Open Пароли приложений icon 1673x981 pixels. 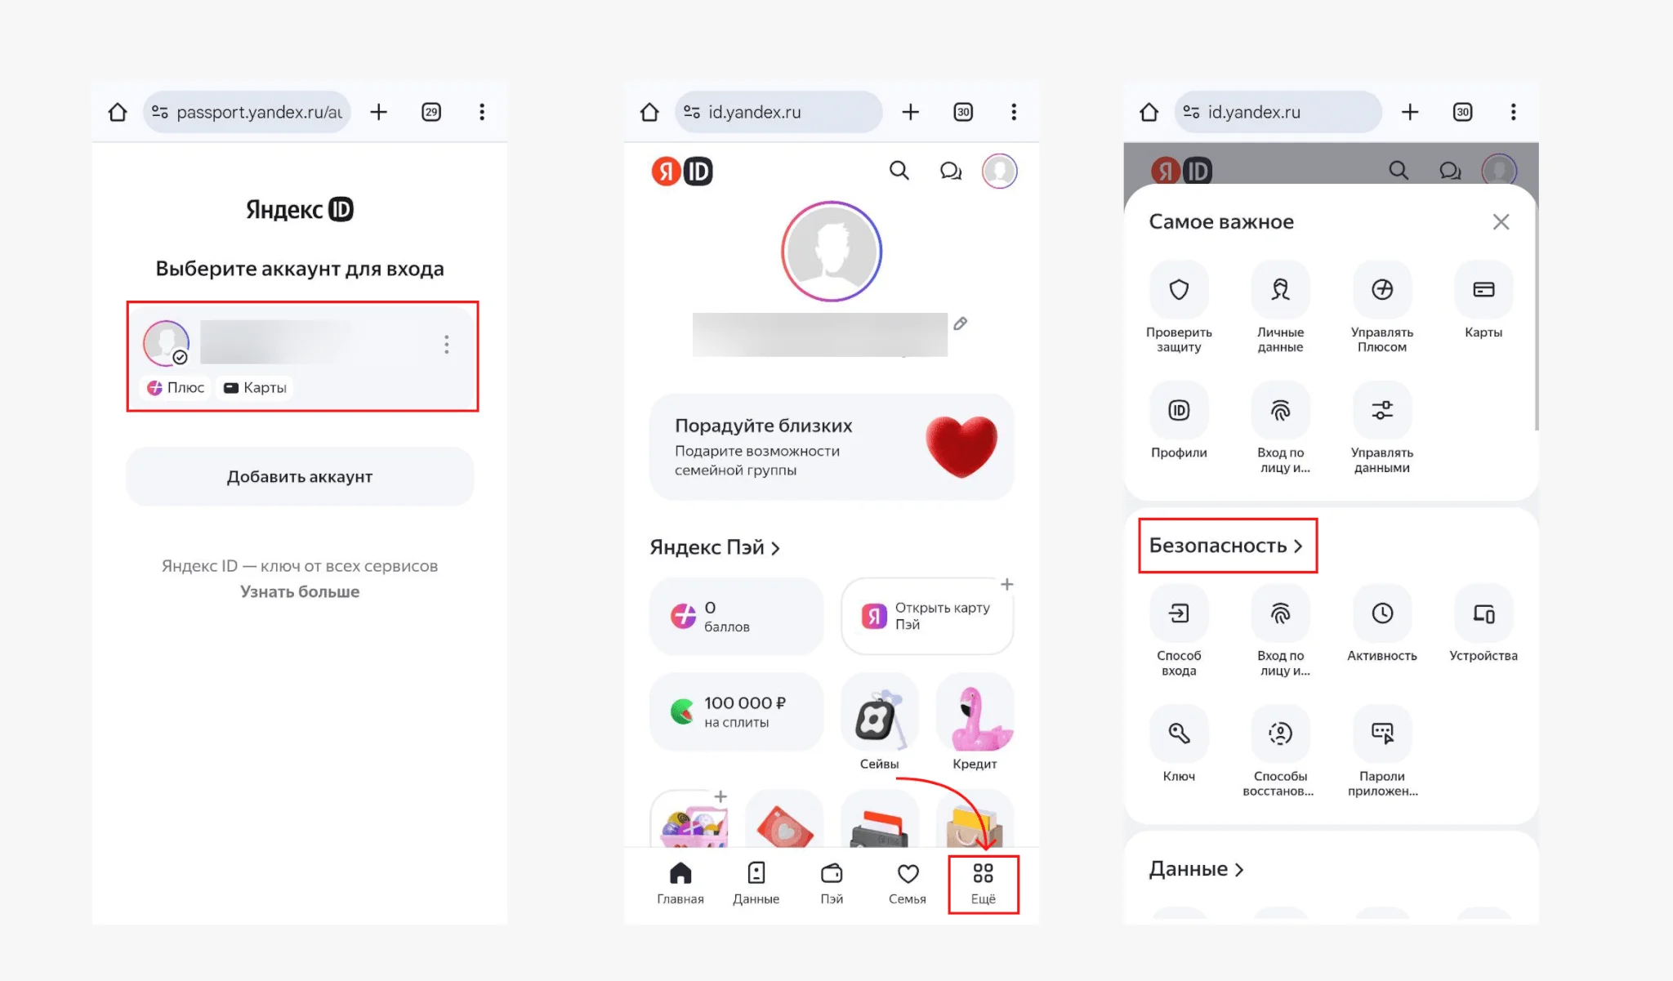1381,734
